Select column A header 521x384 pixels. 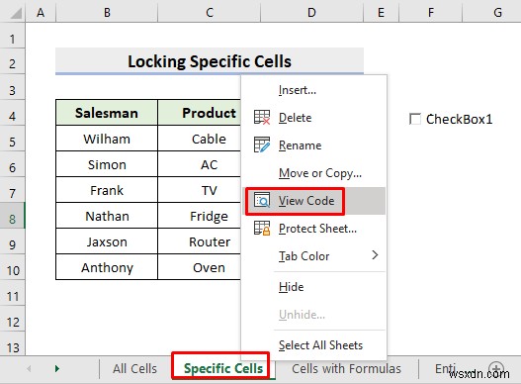[x=41, y=13]
